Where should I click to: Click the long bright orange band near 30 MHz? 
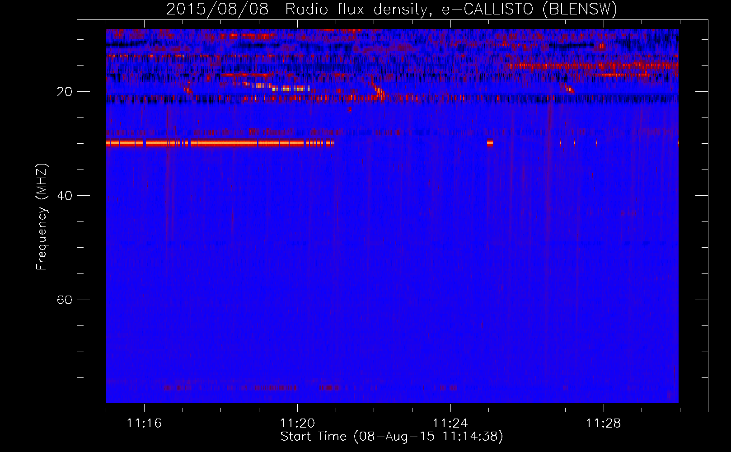pos(220,143)
